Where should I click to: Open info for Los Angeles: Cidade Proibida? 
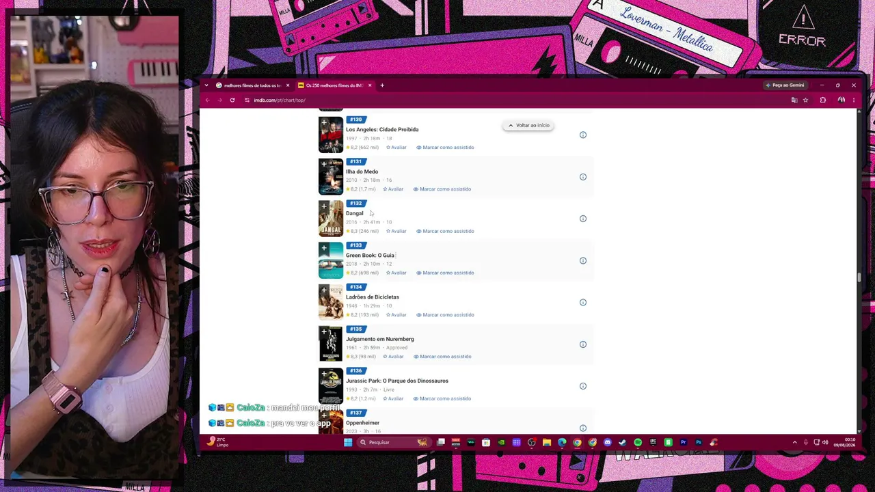pos(583,135)
